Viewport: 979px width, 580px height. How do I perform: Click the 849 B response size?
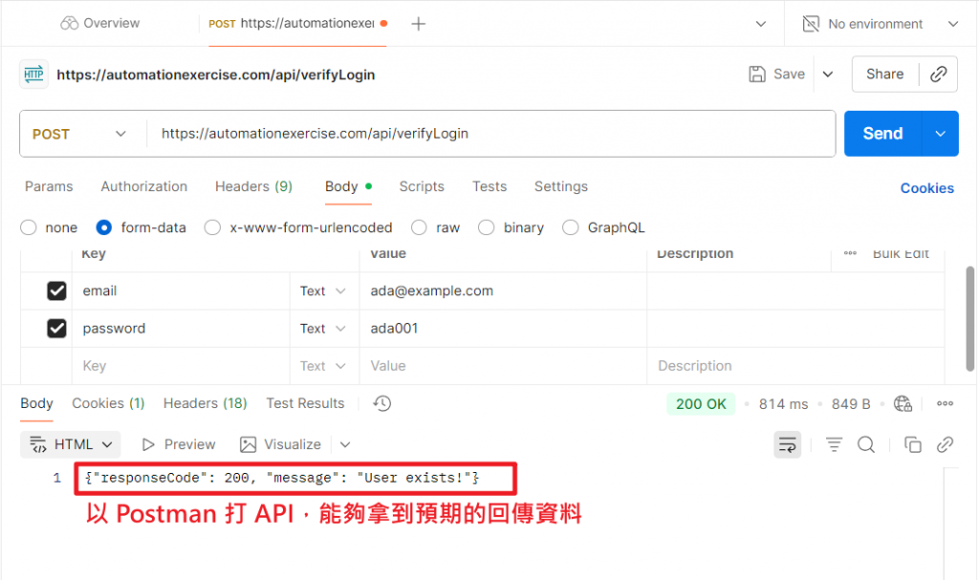coord(850,404)
